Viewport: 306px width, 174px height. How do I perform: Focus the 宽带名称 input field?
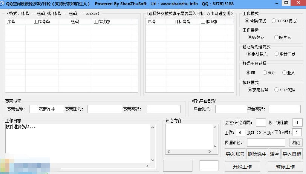[x=47, y=109]
